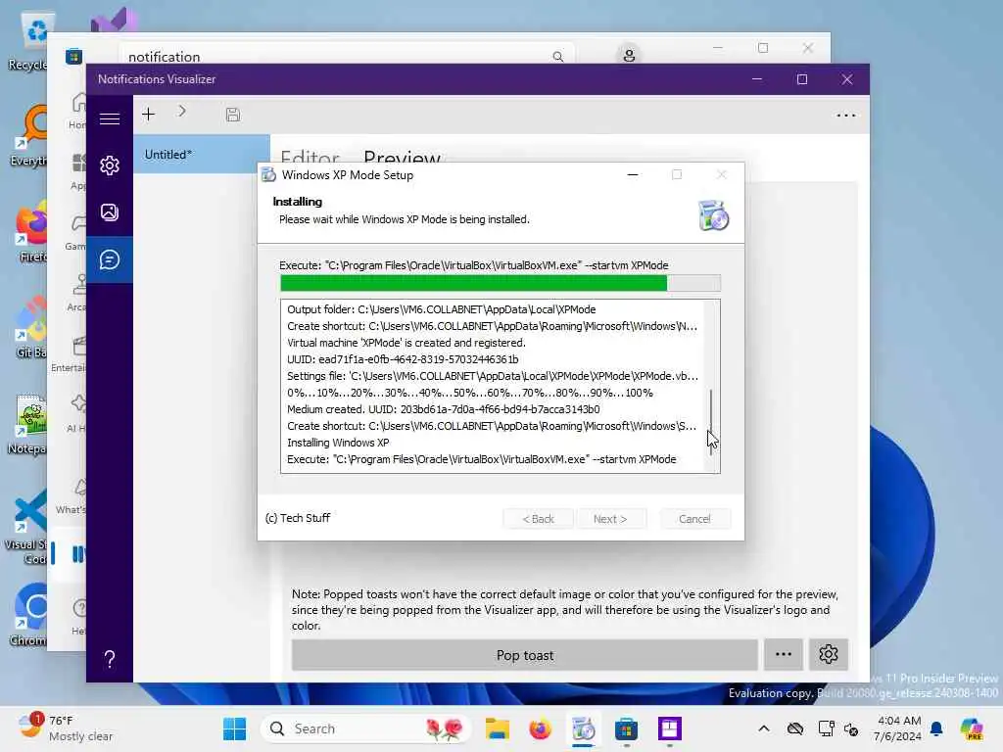The width and height of the screenshot is (1003, 752).
Task: Select log line starting 'Medium created. UUID'
Action: (x=444, y=409)
